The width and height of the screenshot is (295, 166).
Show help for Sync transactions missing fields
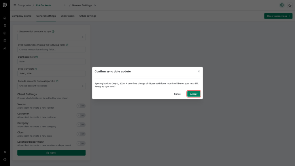click(67, 45)
